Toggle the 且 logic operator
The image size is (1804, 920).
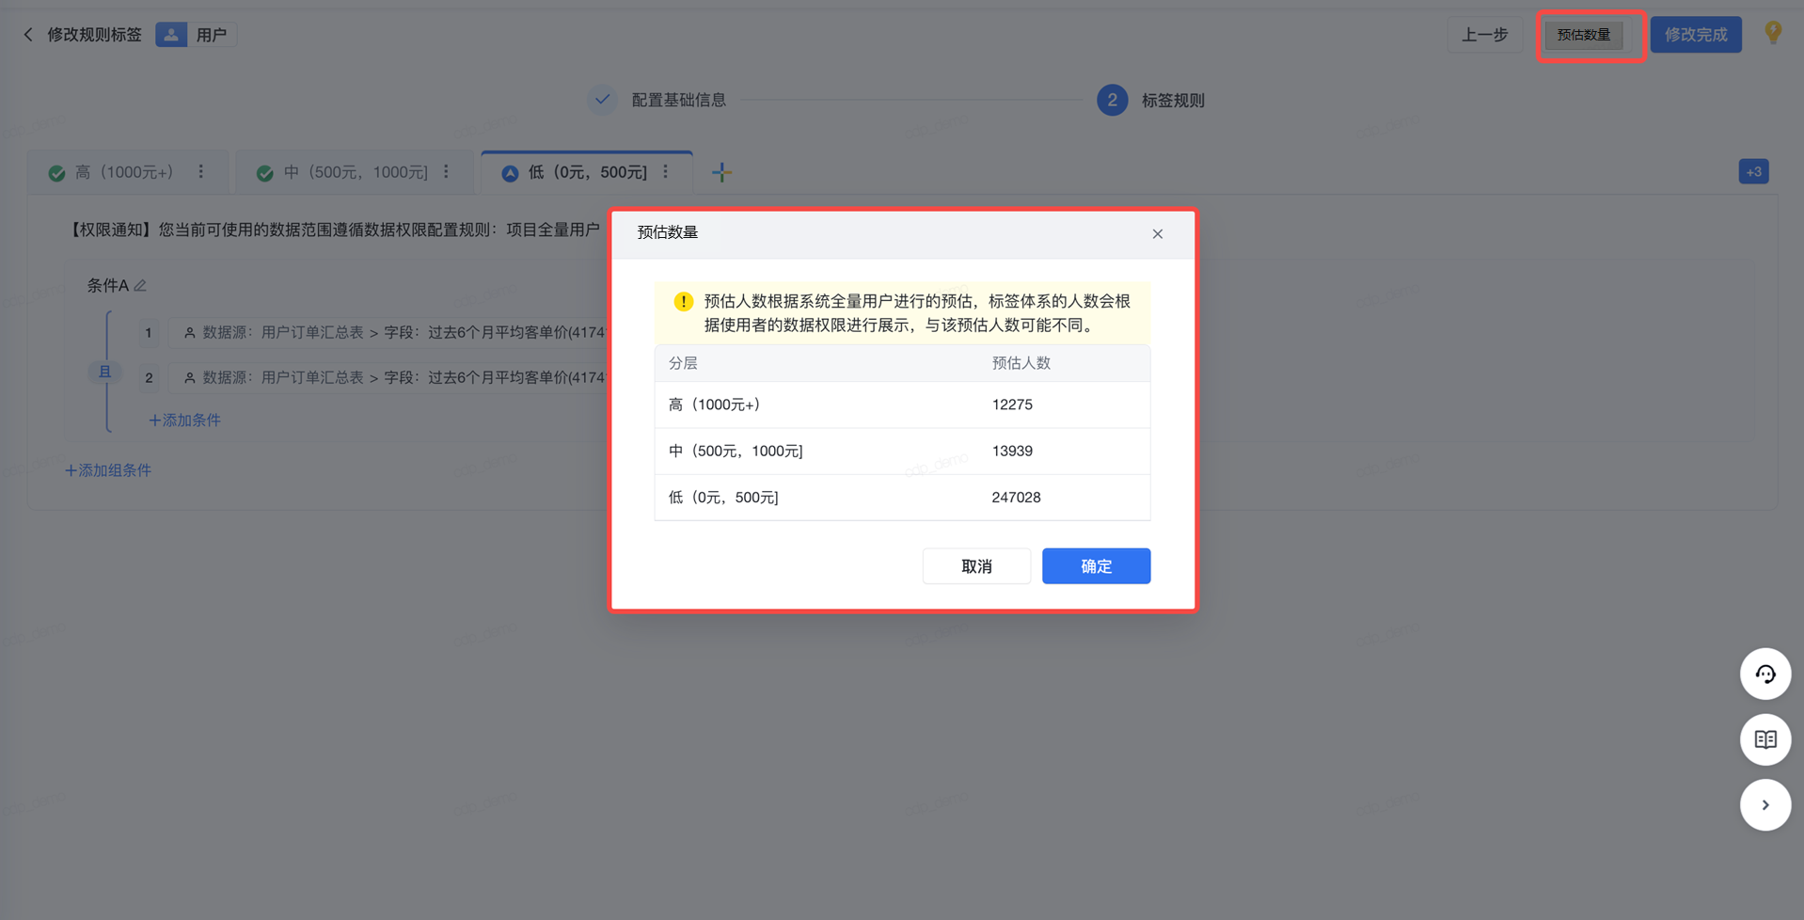105,373
